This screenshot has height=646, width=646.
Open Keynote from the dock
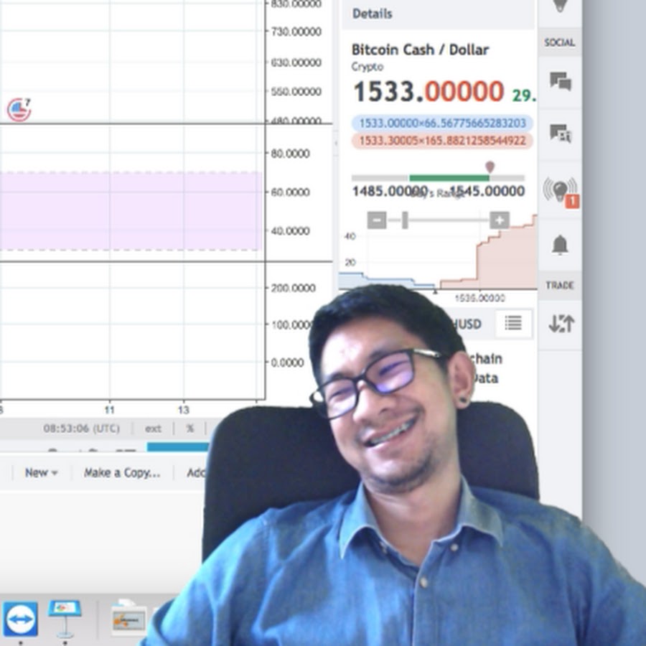pyautogui.click(x=65, y=616)
